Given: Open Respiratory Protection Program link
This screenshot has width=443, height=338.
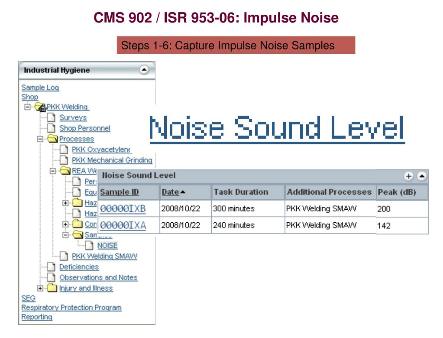Looking at the screenshot, I should point(71,308).
